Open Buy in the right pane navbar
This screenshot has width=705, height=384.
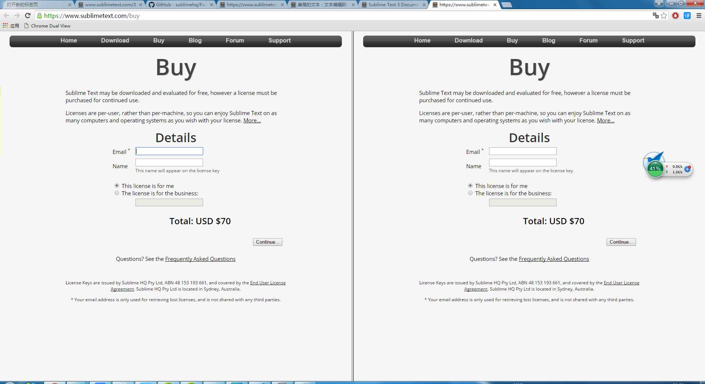512,41
